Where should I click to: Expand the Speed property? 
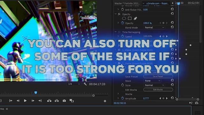(118, 36)
